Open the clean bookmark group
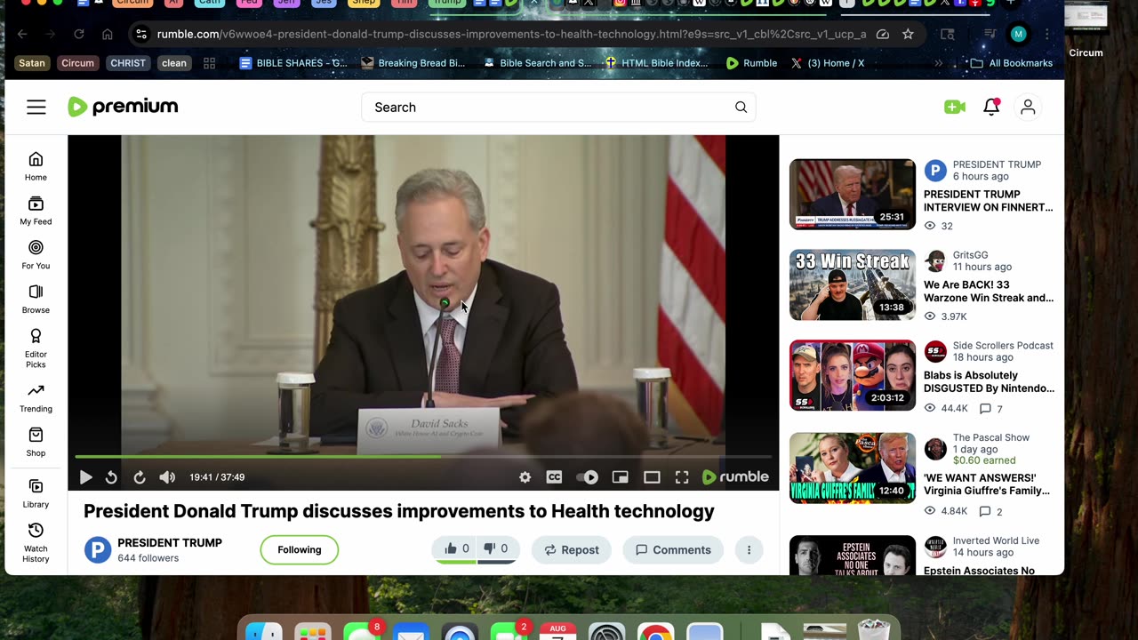This screenshot has height=640, width=1138. click(x=174, y=63)
